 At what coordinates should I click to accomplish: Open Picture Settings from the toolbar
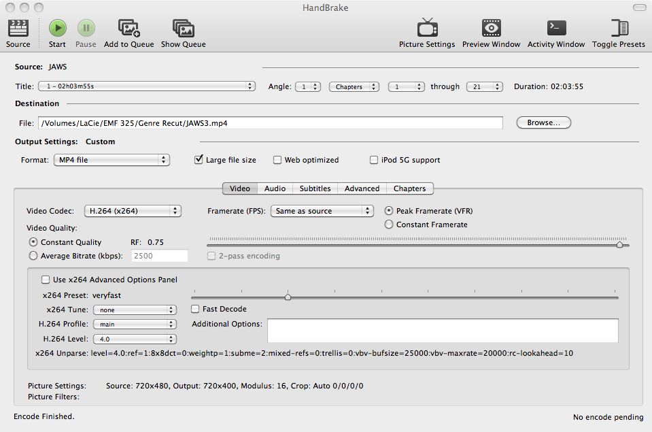click(427, 29)
